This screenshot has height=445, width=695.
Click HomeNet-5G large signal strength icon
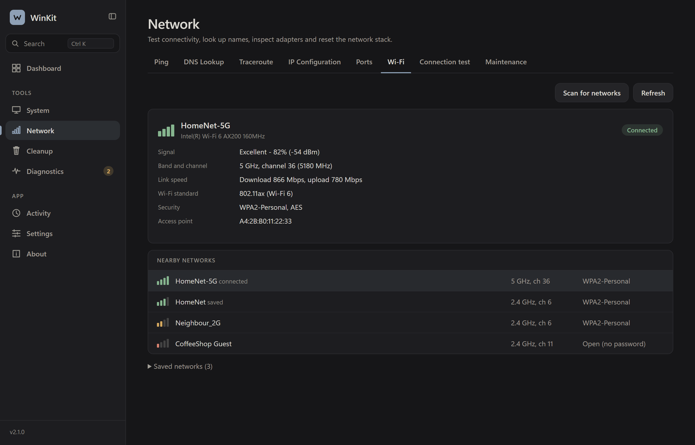coord(166,130)
